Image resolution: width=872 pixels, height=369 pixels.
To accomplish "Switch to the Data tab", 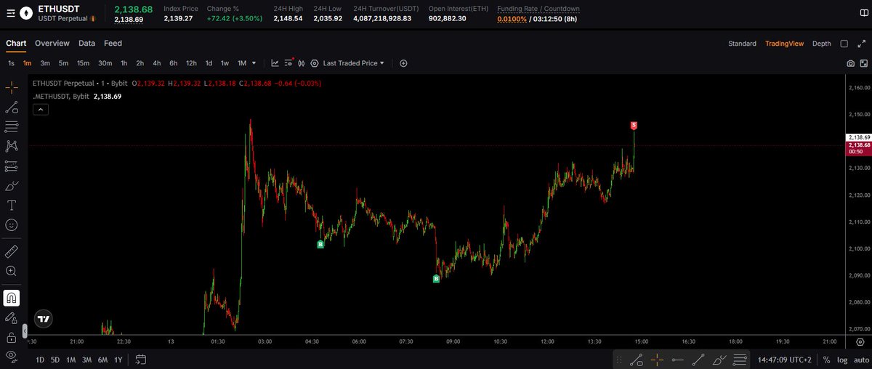I will point(86,44).
